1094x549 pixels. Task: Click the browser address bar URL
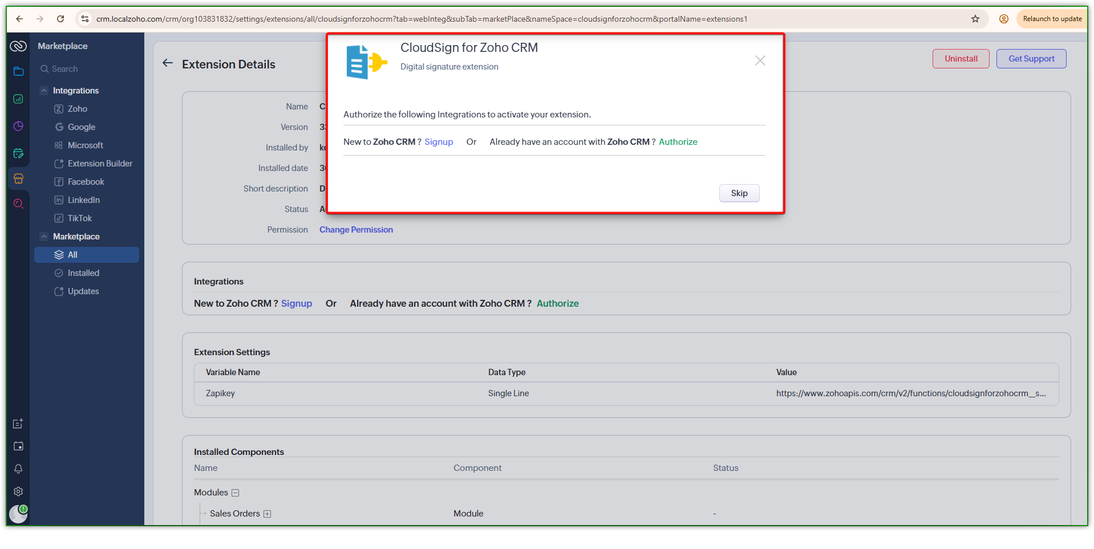(x=422, y=19)
